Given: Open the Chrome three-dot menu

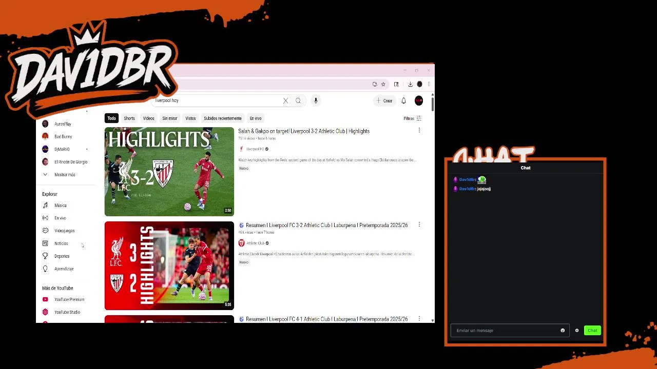Looking at the screenshot, I should pyautogui.click(x=429, y=84).
